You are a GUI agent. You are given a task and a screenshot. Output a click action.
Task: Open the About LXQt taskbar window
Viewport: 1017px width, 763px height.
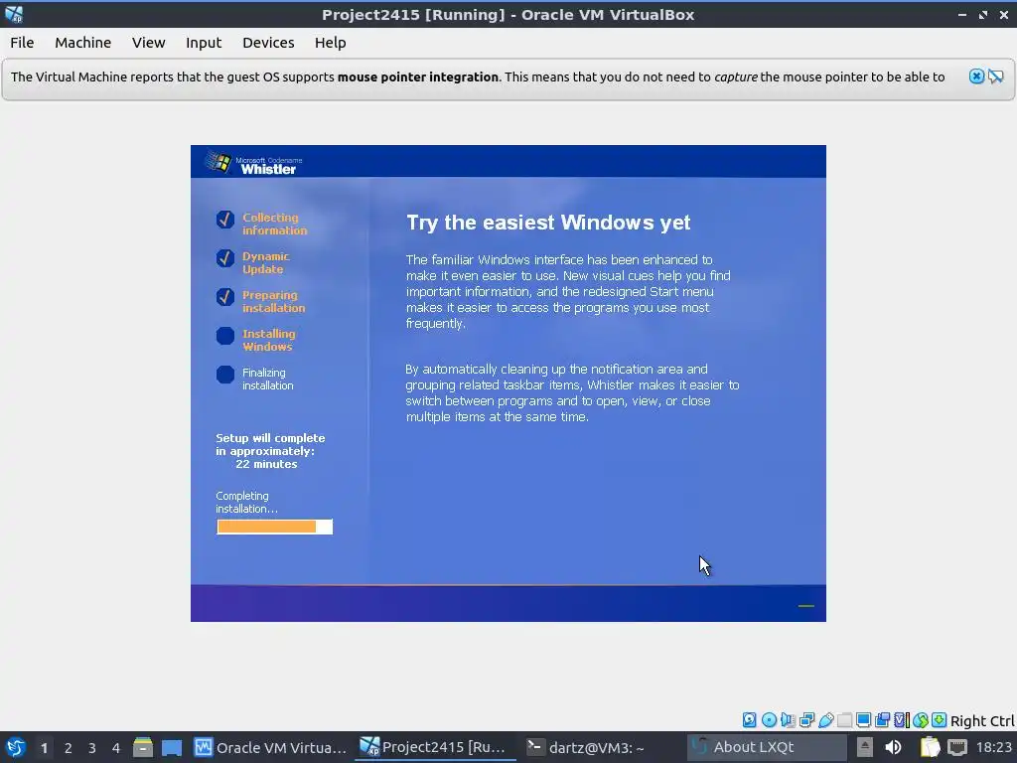[x=766, y=747]
